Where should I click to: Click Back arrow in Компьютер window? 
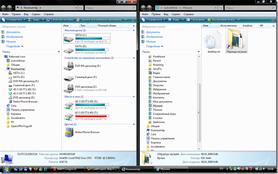tap(3, 8)
